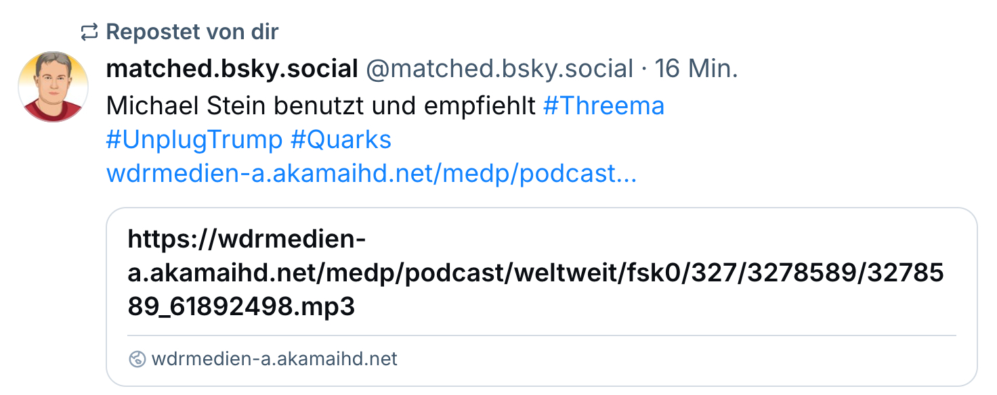
Task: Click the "Repostet von dir" label
Action: 192,32
